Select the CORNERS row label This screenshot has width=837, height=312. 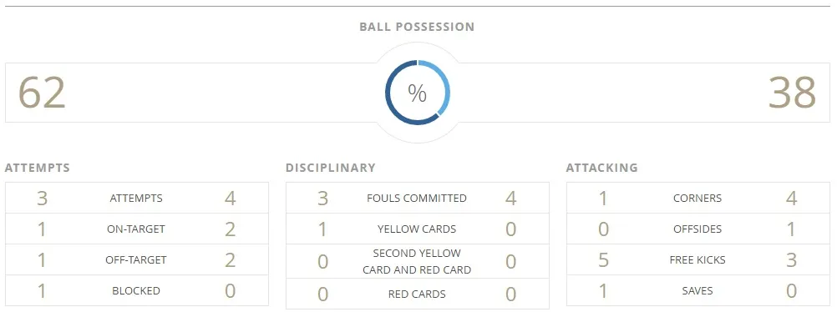click(697, 199)
